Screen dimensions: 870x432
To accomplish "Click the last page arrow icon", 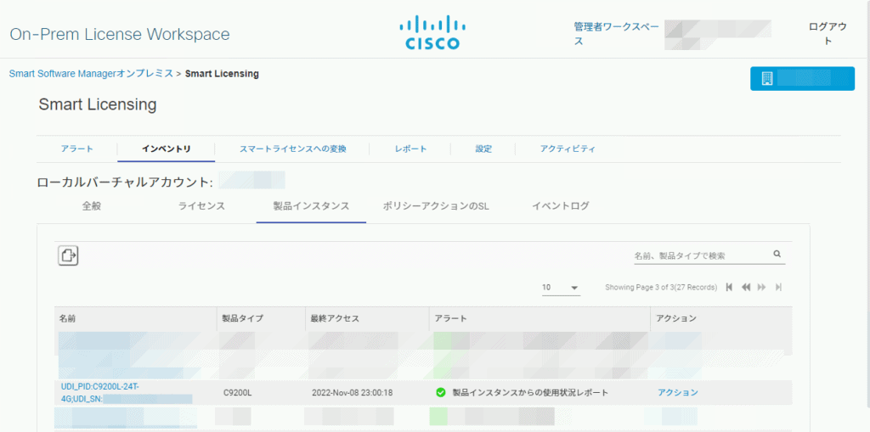I will [778, 288].
